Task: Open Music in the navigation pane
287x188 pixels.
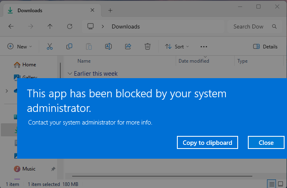Action: pos(25,169)
